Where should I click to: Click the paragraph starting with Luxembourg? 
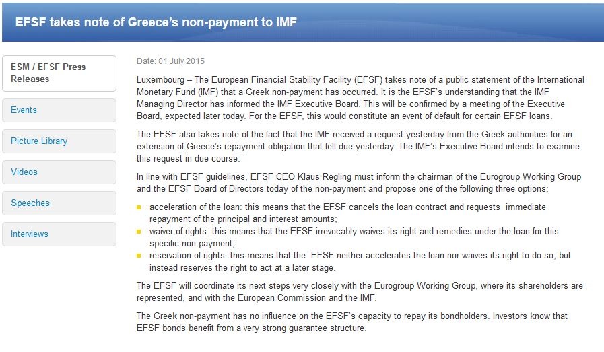(x=360, y=98)
